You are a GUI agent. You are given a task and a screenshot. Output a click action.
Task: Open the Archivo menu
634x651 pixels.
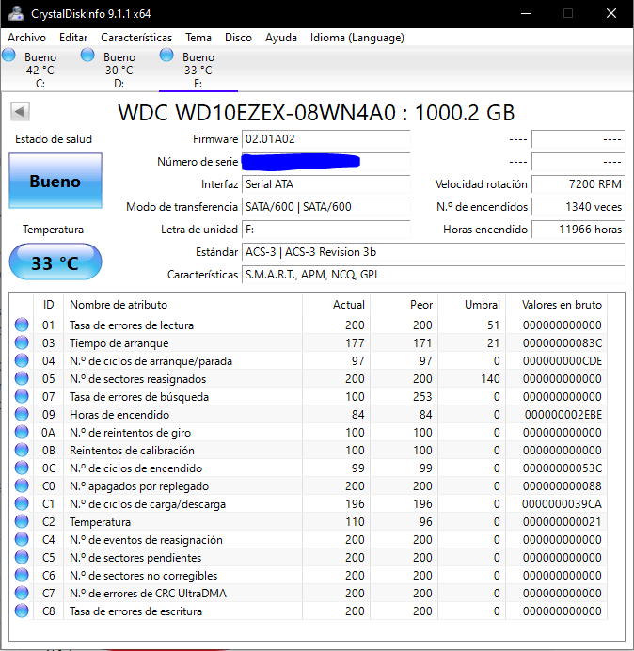(x=26, y=38)
